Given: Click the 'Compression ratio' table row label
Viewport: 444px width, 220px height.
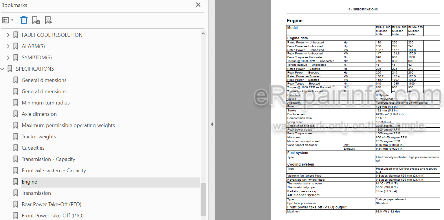Looking at the screenshot, I should click(x=300, y=118).
